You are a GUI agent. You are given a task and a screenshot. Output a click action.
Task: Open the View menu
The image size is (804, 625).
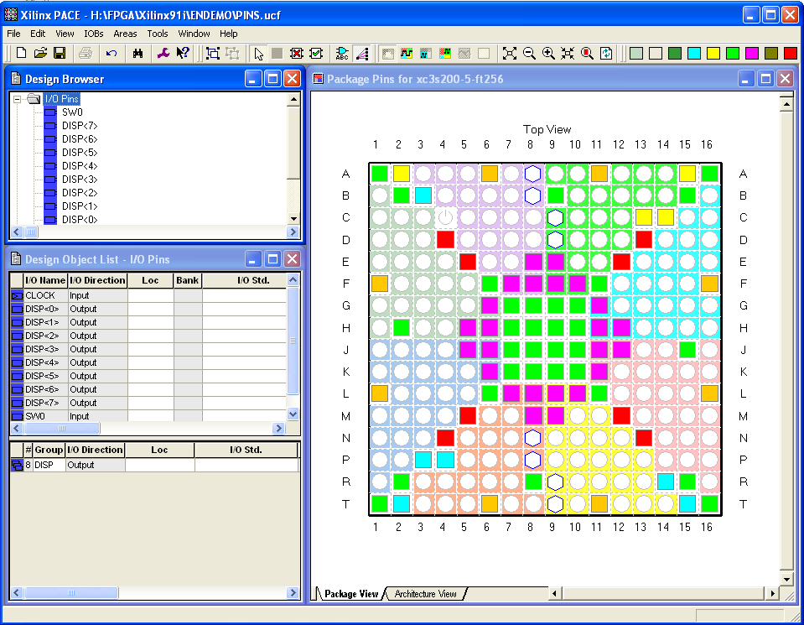(x=65, y=34)
